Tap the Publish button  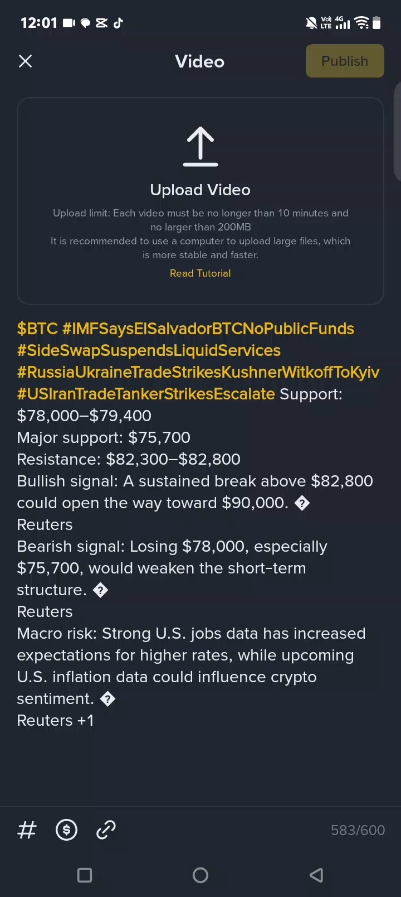pos(345,61)
